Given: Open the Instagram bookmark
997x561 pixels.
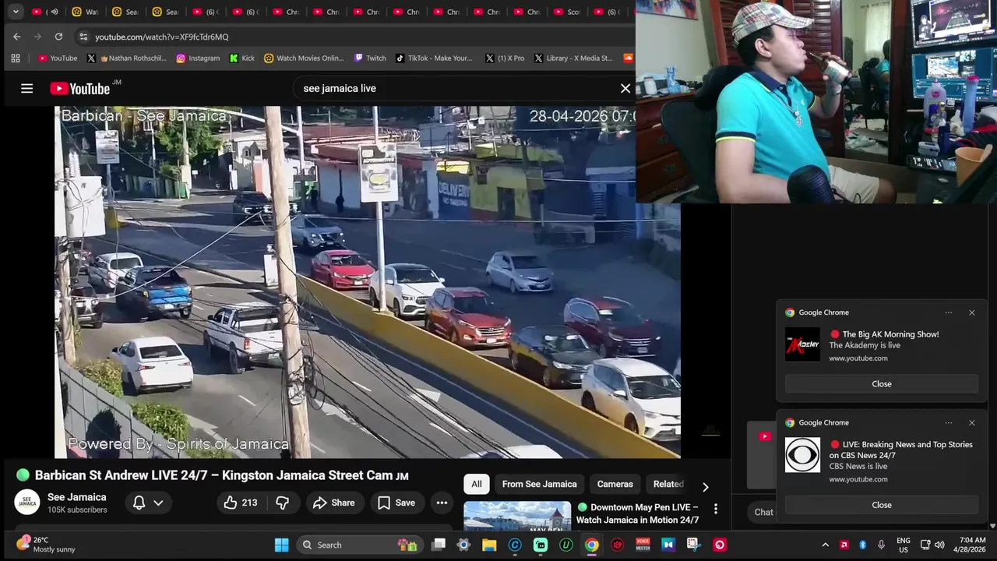Looking at the screenshot, I should pos(198,58).
